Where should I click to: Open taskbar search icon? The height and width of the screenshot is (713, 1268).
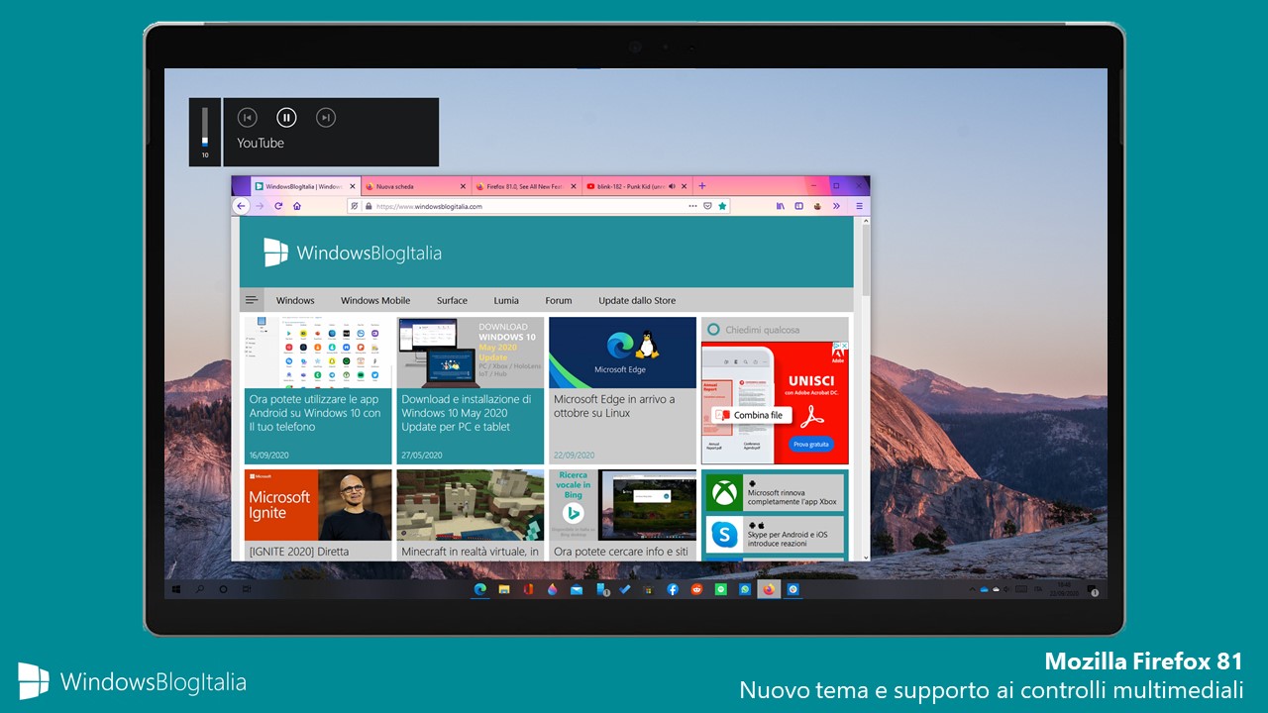[199, 589]
